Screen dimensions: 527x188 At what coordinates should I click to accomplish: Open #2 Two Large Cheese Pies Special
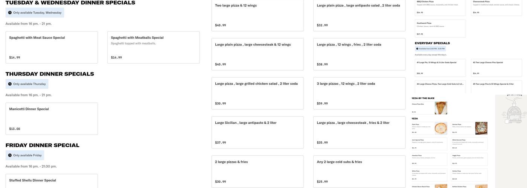point(496,68)
